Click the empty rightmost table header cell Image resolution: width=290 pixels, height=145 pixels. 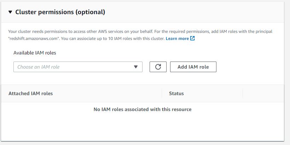[263, 94]
